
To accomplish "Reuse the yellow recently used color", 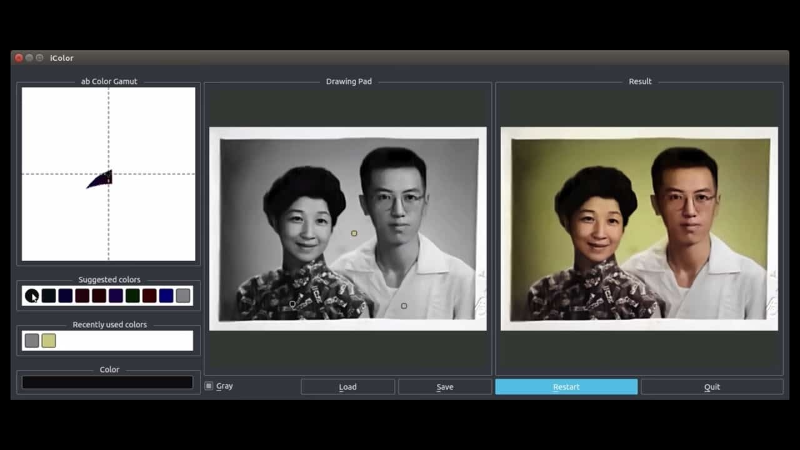I will [49, 341].
